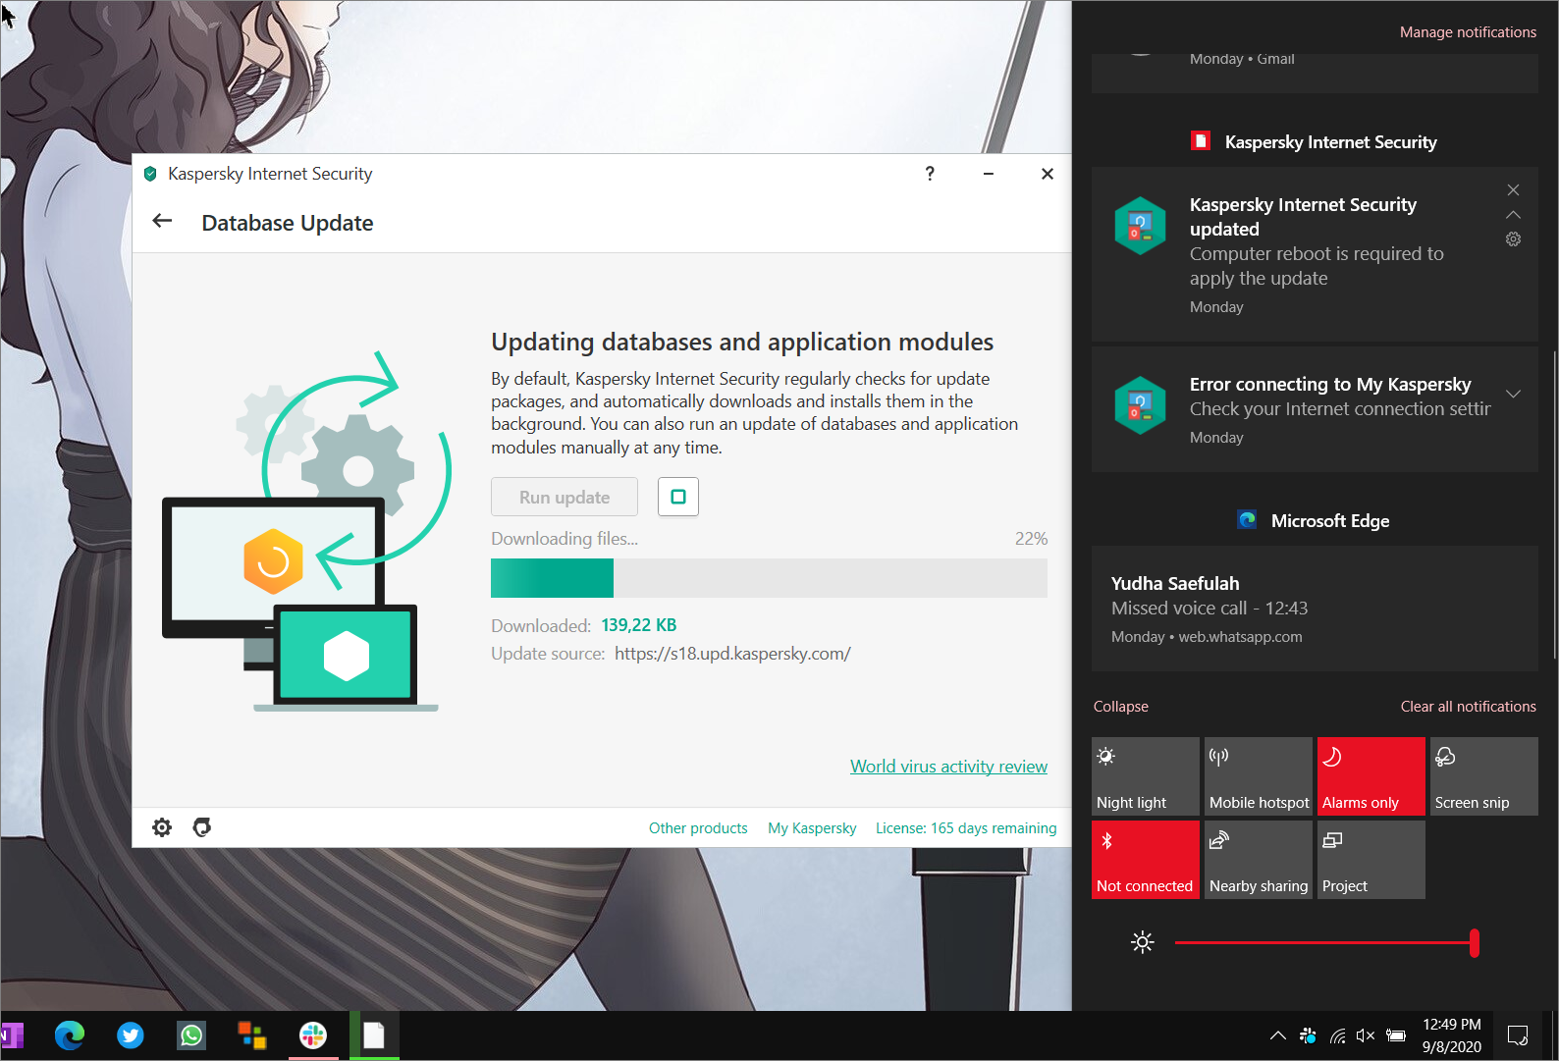The width and height of the screenshot is (1559, 1061).
Task: Open the Kaspersky Internet Security updated notification
Action: [x=1315, y=254]
